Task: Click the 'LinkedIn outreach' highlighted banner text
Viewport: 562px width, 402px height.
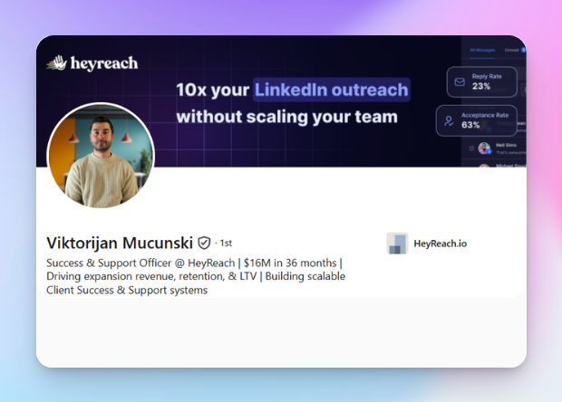Action: [x=332, y=90]
